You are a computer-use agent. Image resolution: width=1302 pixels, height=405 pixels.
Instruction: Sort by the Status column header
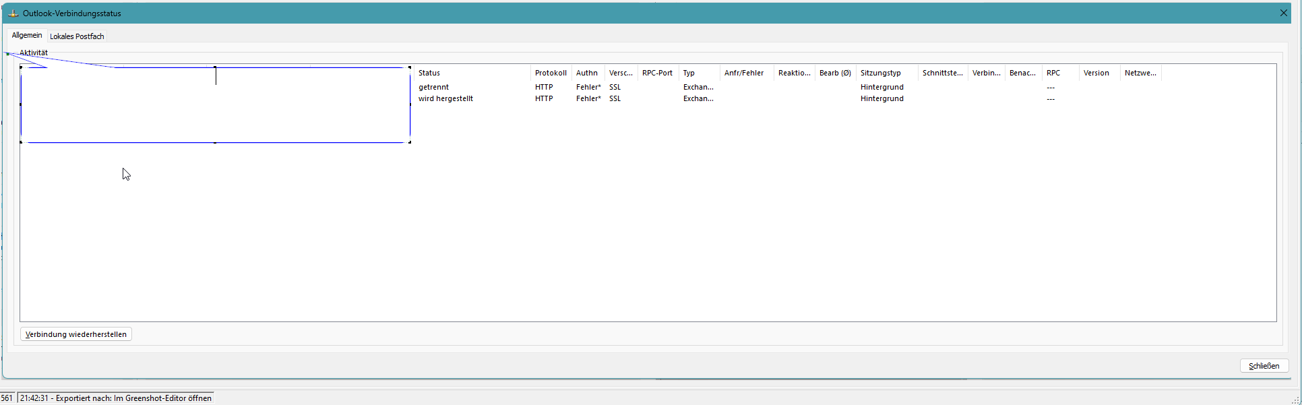[x=472, y=73]
